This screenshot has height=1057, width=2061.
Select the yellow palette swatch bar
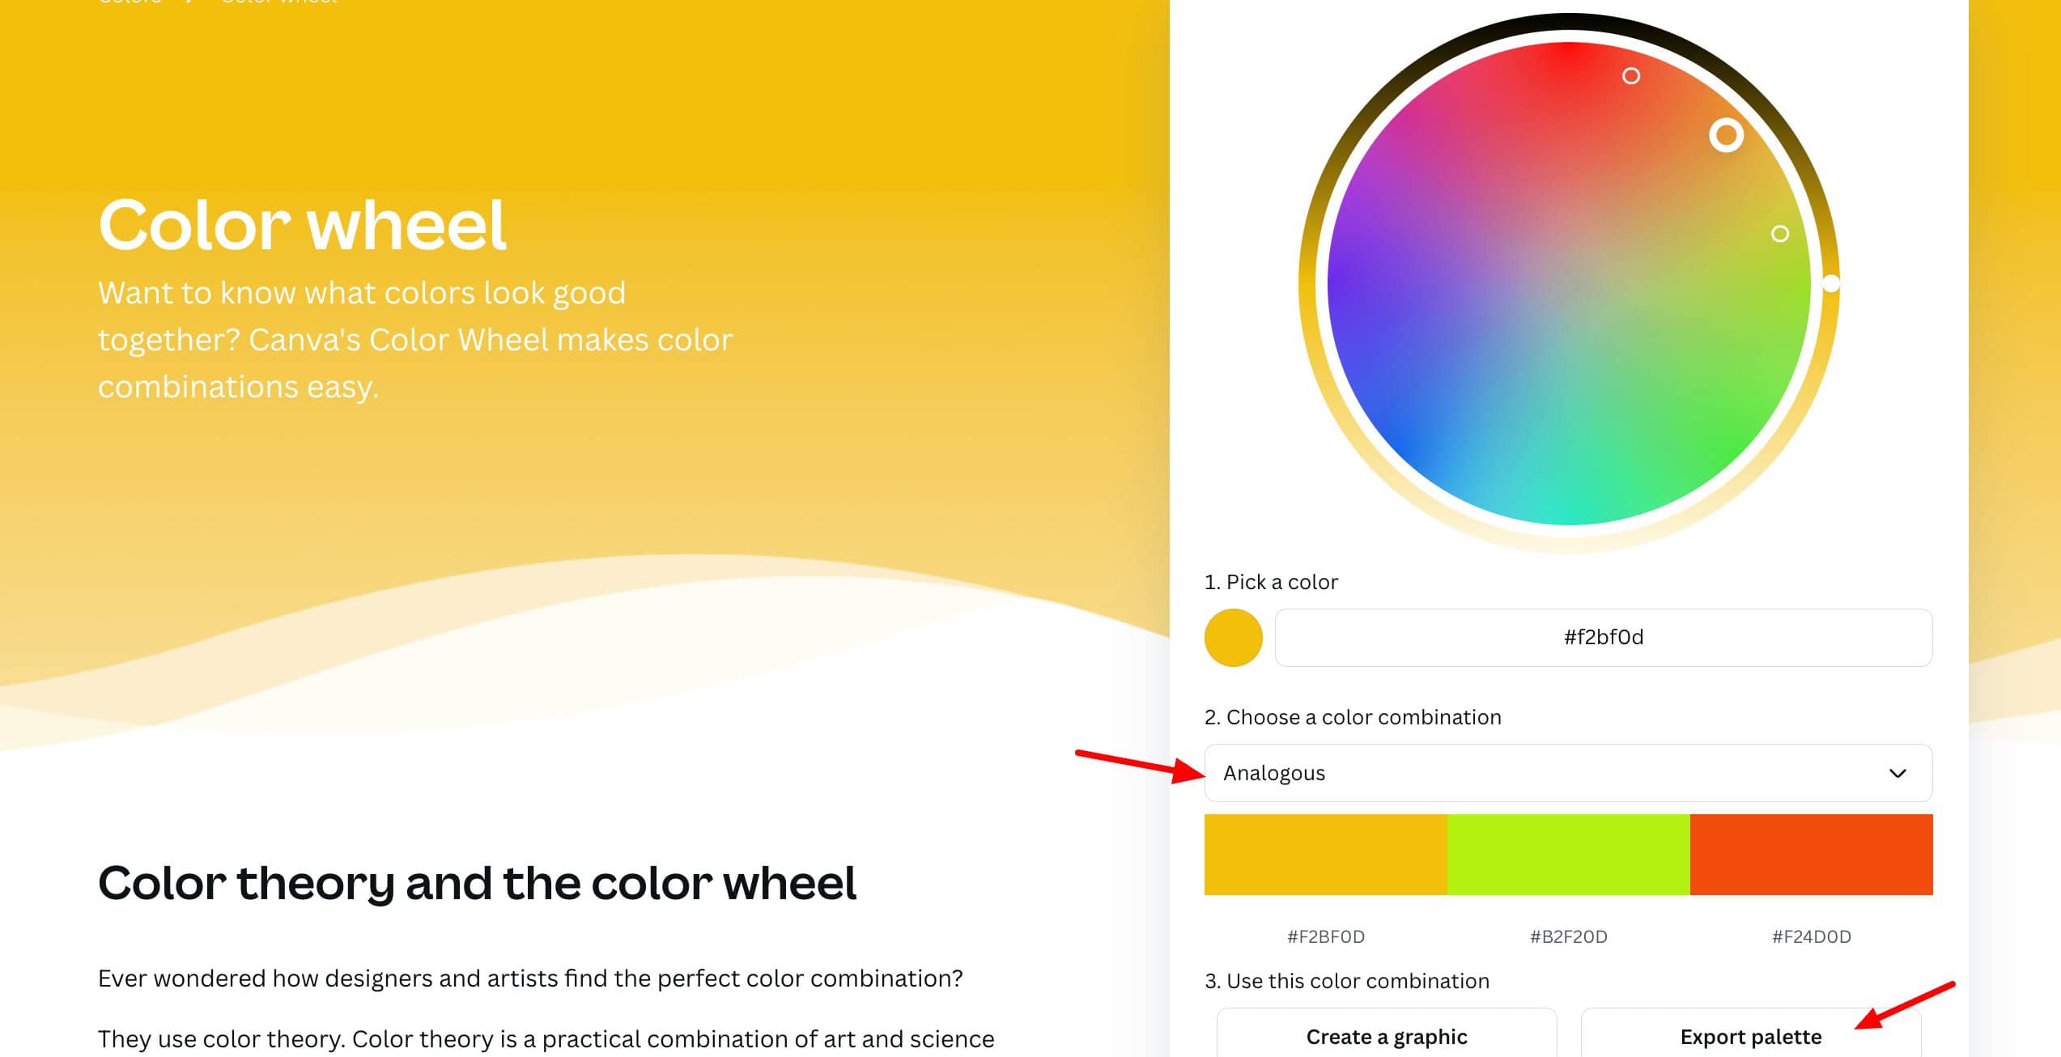click(1325, 855)
